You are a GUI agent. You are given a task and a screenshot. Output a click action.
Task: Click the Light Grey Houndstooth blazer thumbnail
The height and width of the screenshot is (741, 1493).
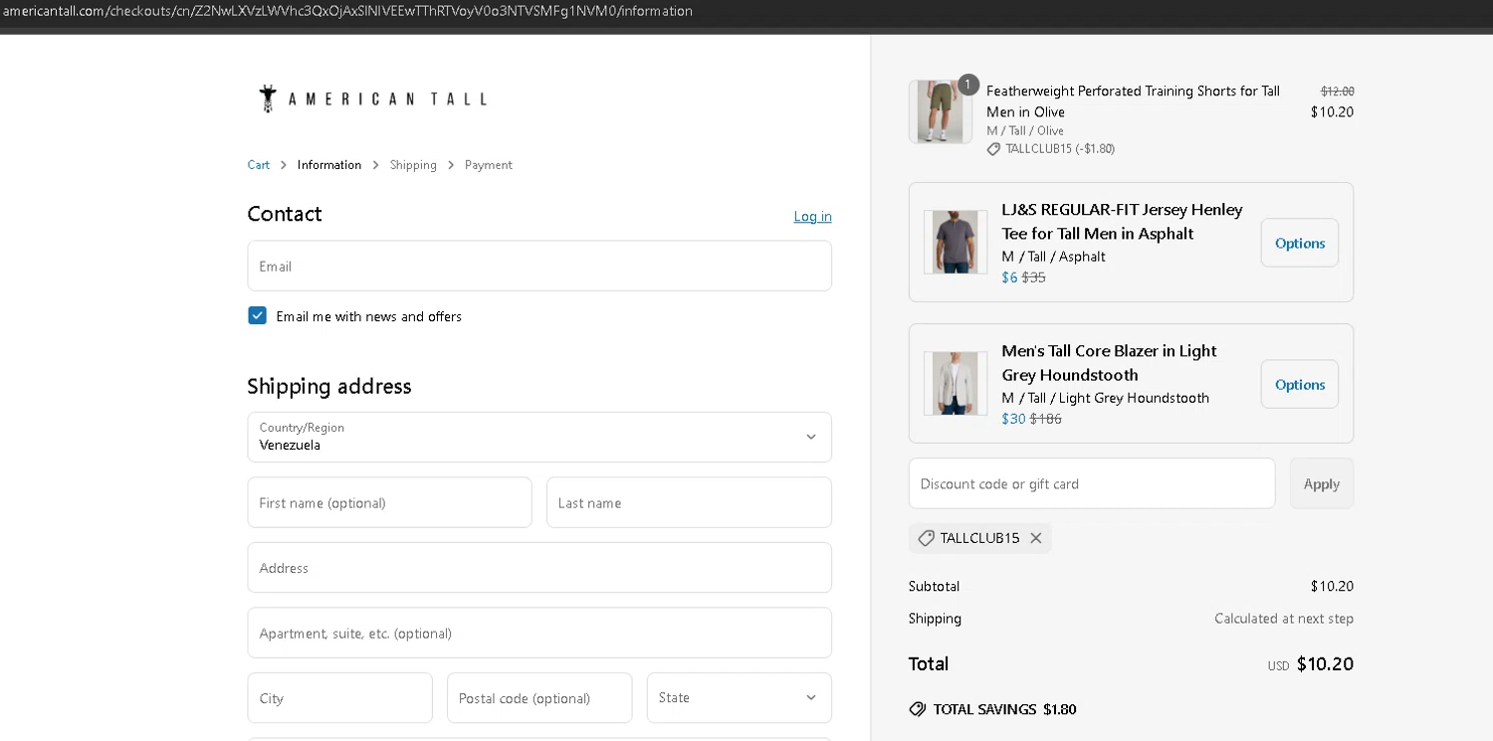coord(956,383)
